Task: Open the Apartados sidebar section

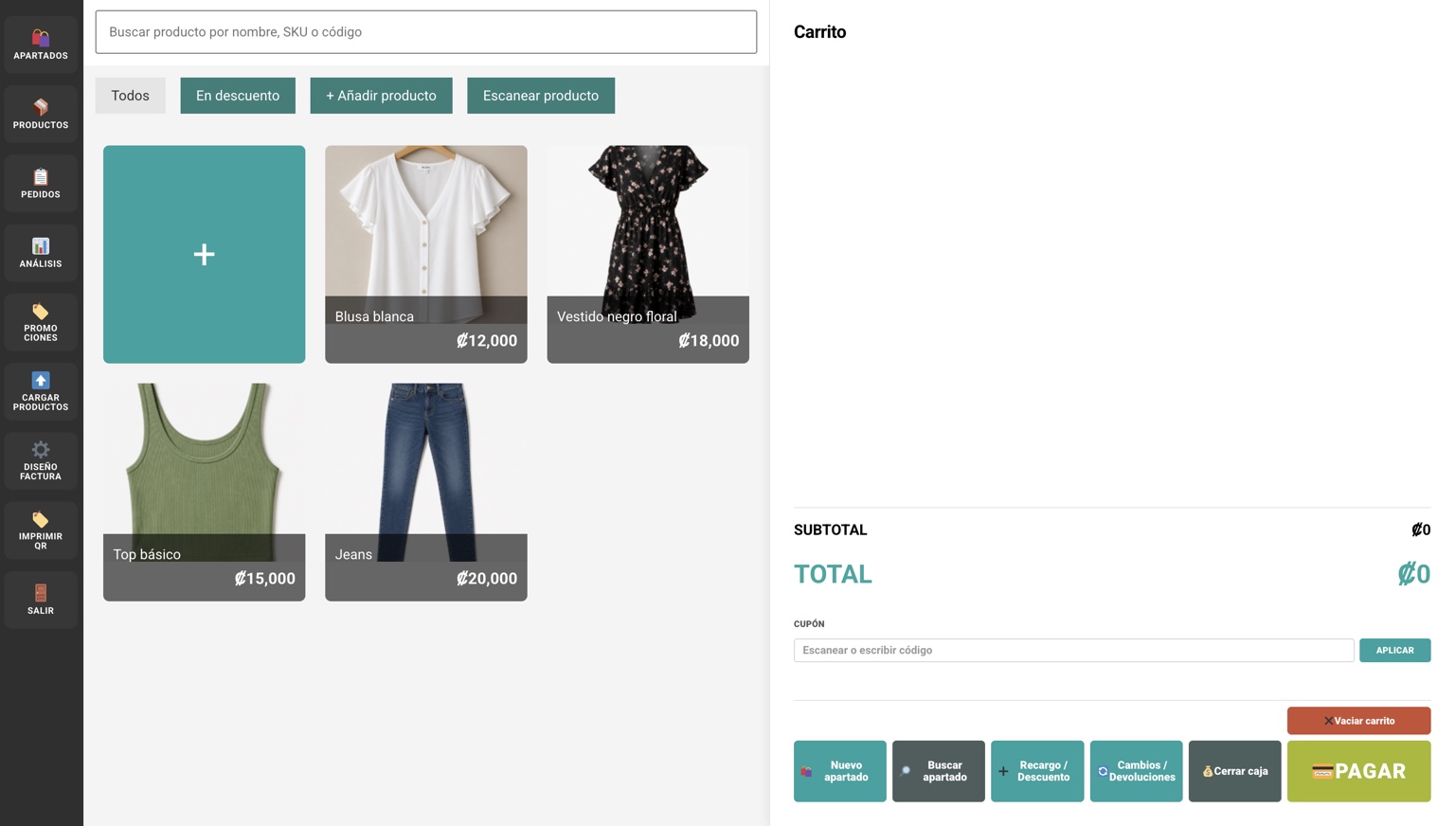Action: (x=41, y=45)
